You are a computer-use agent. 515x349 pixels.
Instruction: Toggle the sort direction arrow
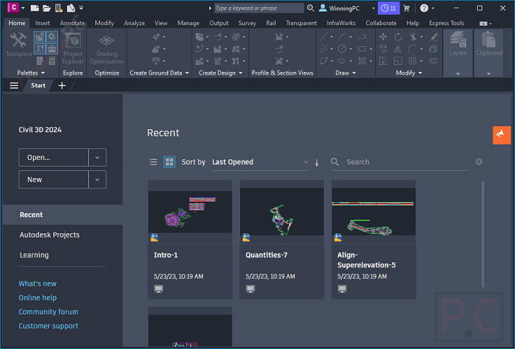pos(317,163)
